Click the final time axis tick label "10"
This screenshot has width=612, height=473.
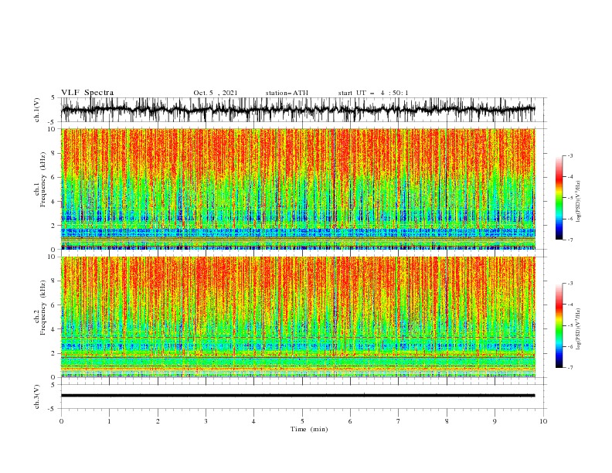(543, 421)
